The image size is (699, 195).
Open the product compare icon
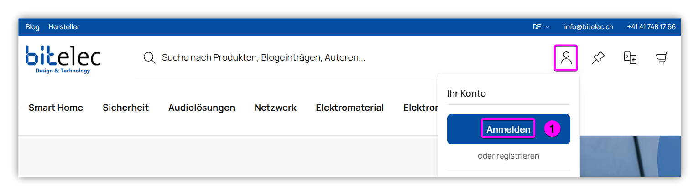coord(630,58)
